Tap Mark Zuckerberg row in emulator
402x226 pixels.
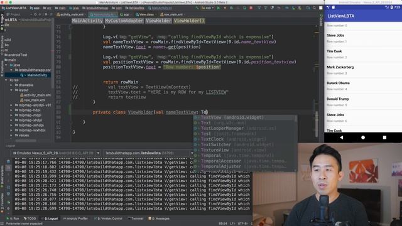point(363,70)
